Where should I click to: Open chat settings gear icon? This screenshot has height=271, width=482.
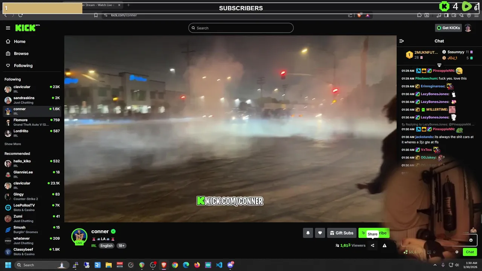point(457,252)
